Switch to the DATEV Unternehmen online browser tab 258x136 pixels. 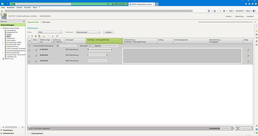pyautogui.click(x=141, y=4)
